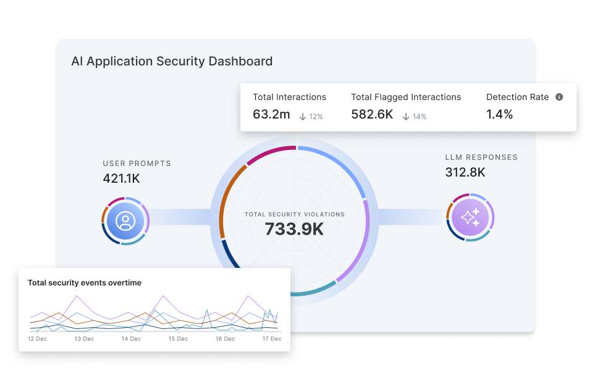This screenshot has height=371, width=592.
Task: Click the 1.4% detection rate value
Action: click(499, 114)
